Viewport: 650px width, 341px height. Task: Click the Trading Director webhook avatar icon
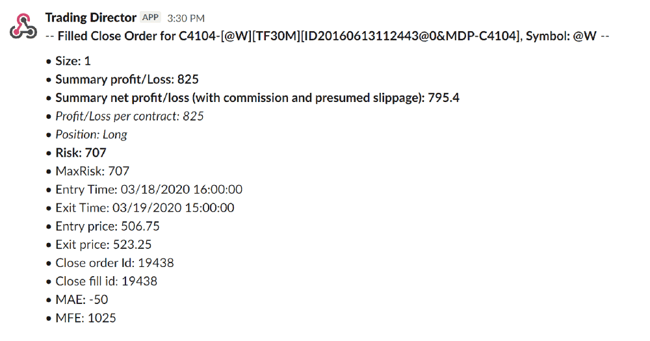(23, 26)
